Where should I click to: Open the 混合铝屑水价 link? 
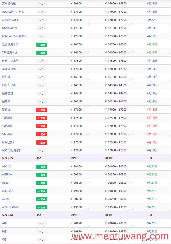[x=10, y=44]
